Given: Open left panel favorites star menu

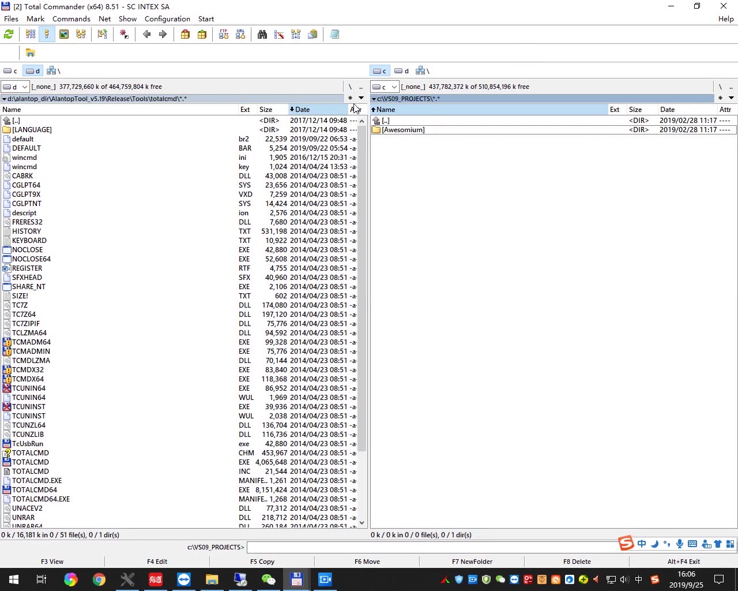Looking at the screenshot, I should click(350, 98).
